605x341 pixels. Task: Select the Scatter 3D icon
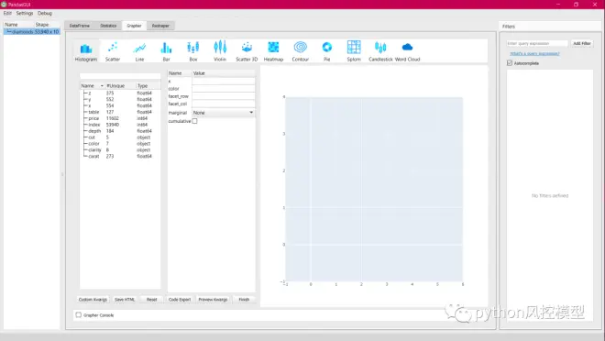[x=247, y=51]
